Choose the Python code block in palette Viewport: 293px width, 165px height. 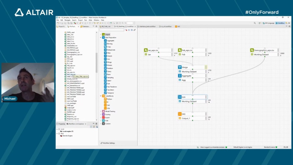(108, 99)
